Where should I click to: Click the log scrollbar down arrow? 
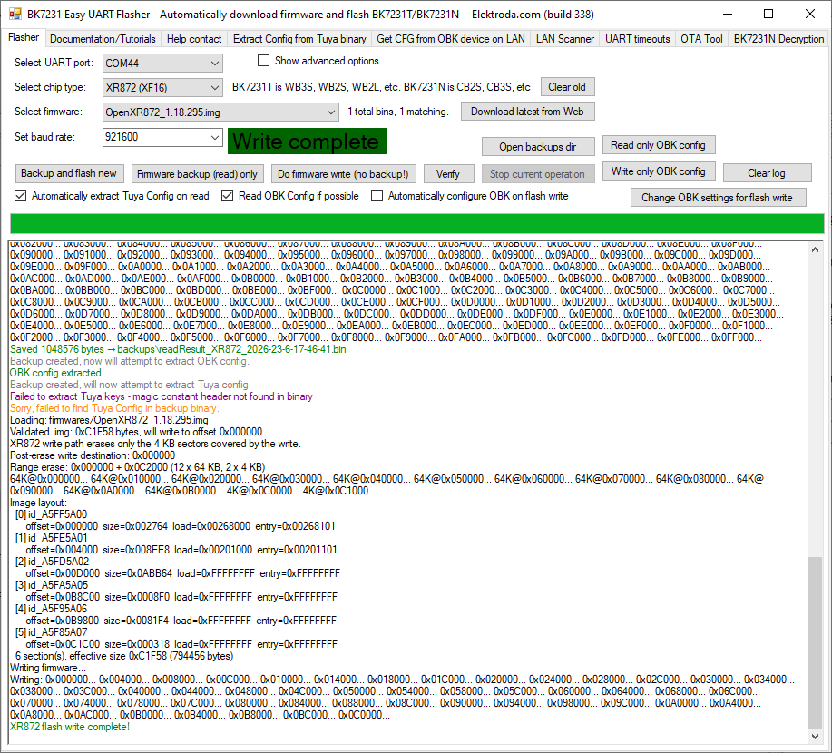(x=815, y=736)
